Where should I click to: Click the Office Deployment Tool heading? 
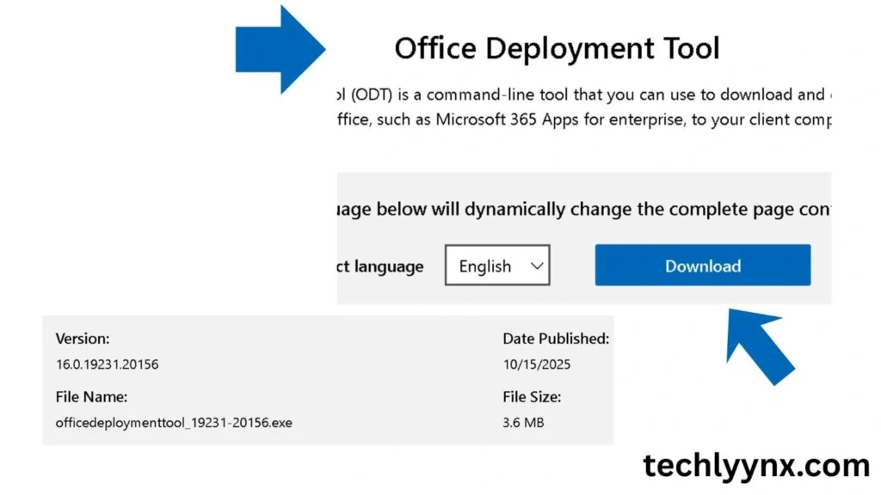pyautogui.click(x=557, y=48)
